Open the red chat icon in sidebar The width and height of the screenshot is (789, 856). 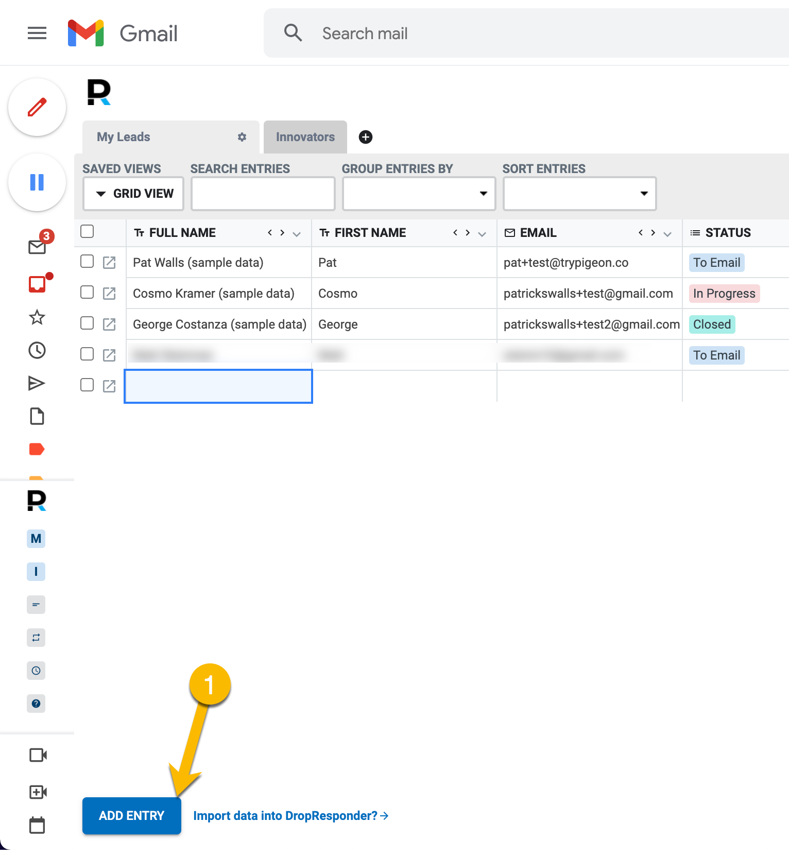37,284
